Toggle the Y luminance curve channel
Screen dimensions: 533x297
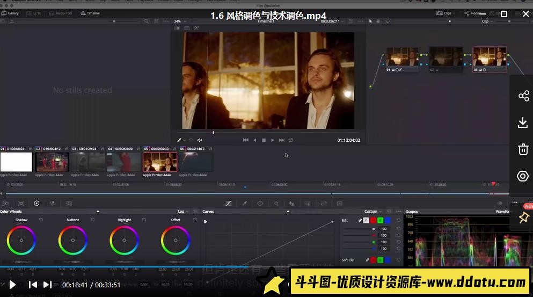tap(366, 220)
